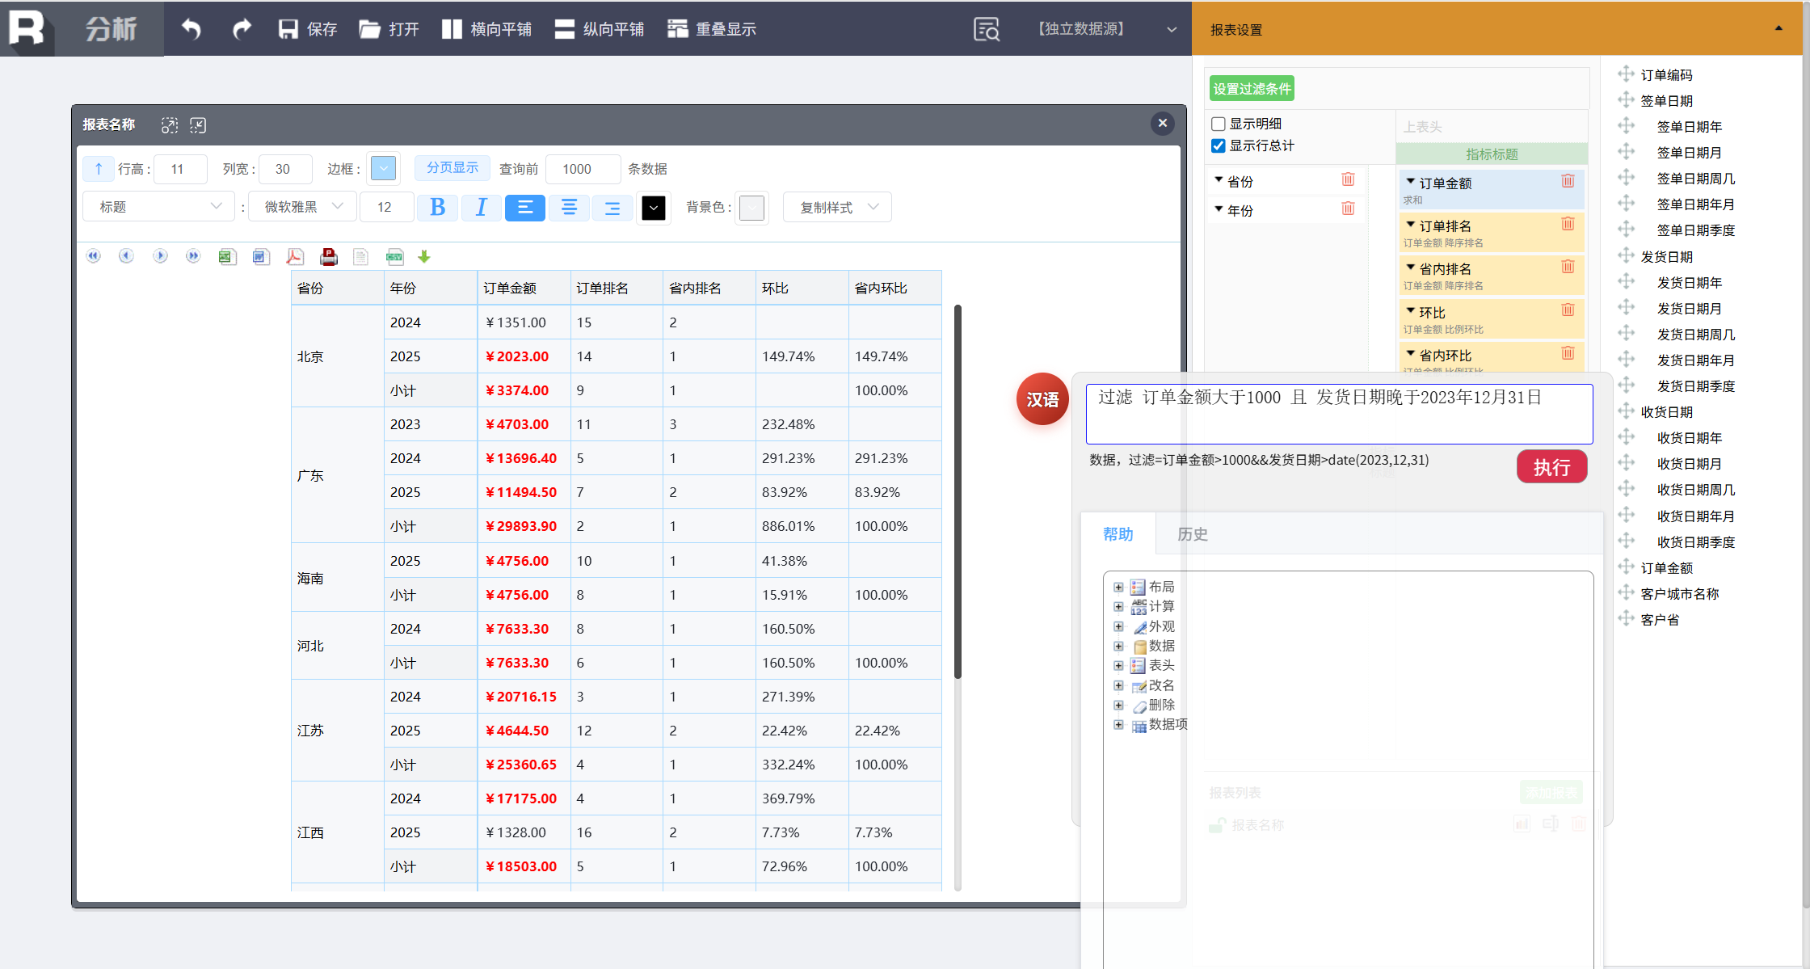Click the CSV export icon
Image resolution: width=1810 pixels, height=969 pixels.
(394, 257)
